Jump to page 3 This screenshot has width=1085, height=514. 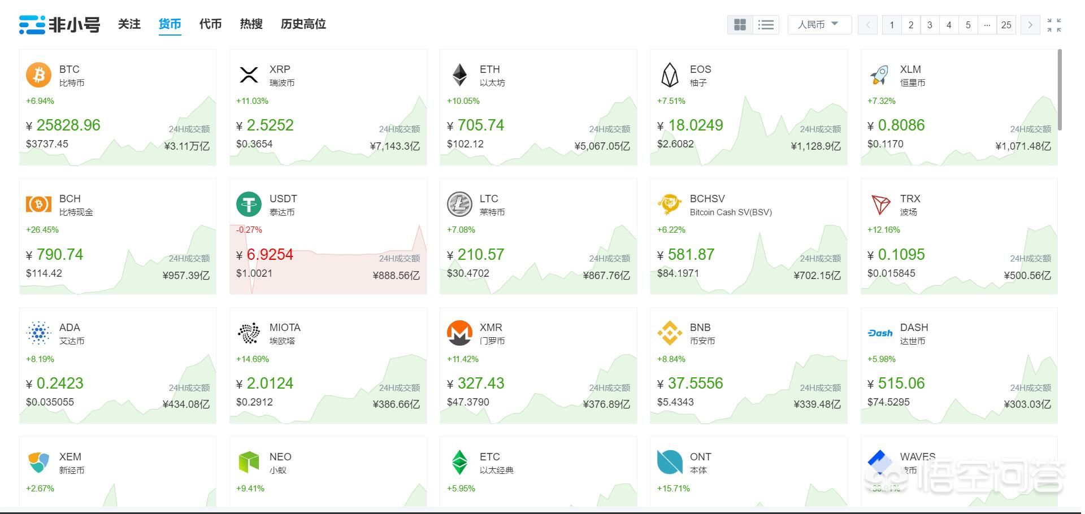pos(930,25)
